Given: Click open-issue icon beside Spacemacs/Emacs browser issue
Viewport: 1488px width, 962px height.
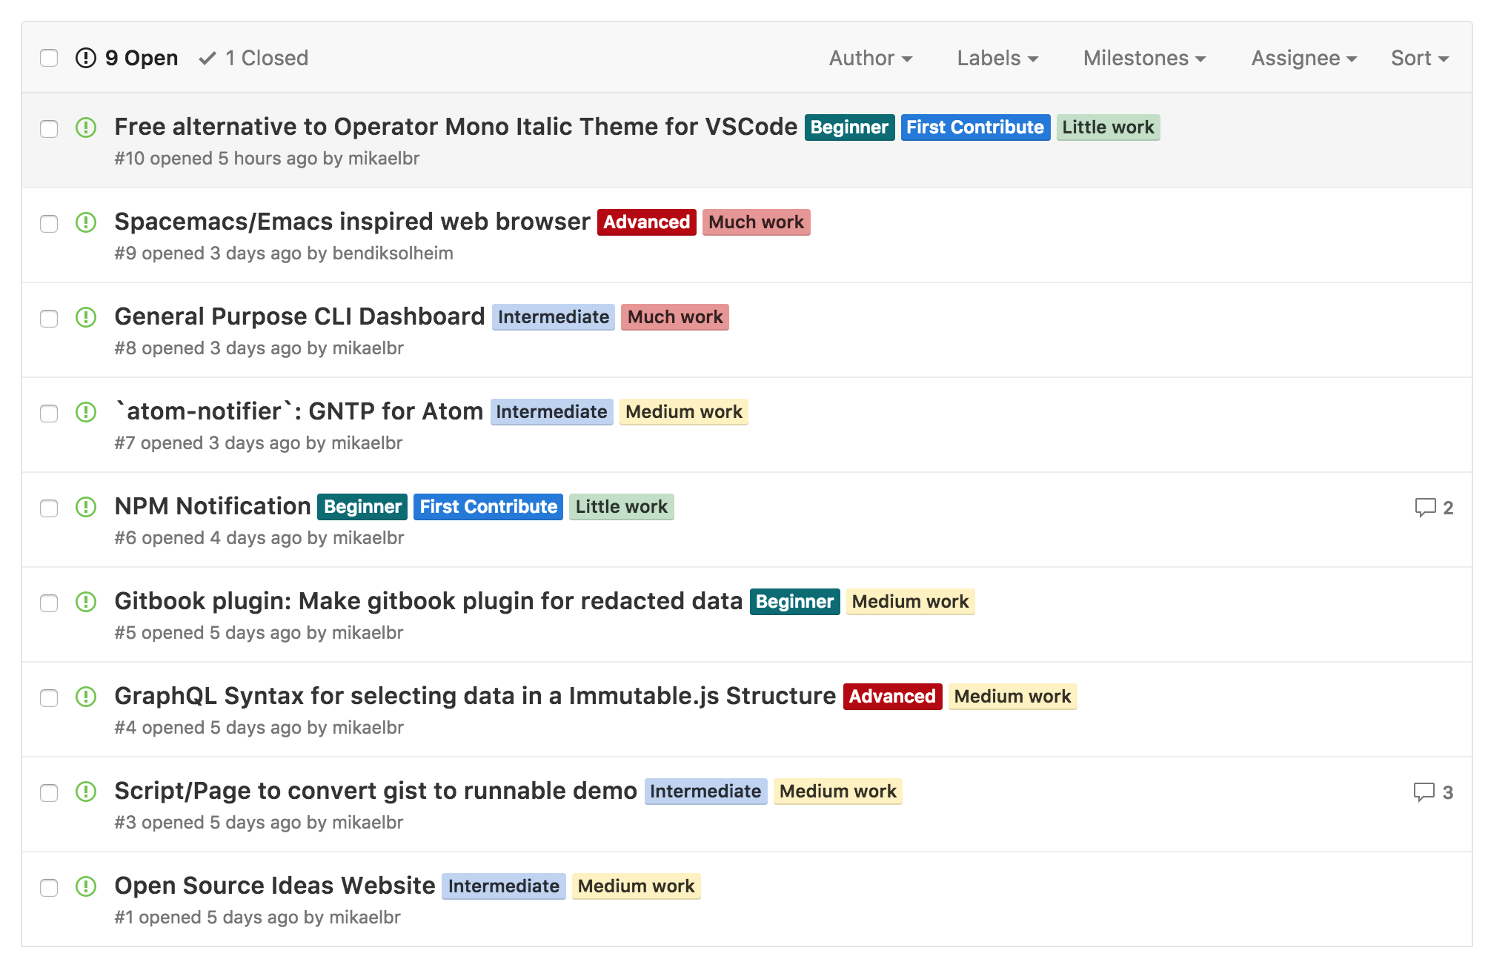Looking at the screenshot, I should click(x=86, y=222).
